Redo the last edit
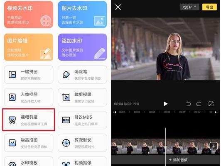The height and width of the screenshot is (166, 221). coord(199,104)
